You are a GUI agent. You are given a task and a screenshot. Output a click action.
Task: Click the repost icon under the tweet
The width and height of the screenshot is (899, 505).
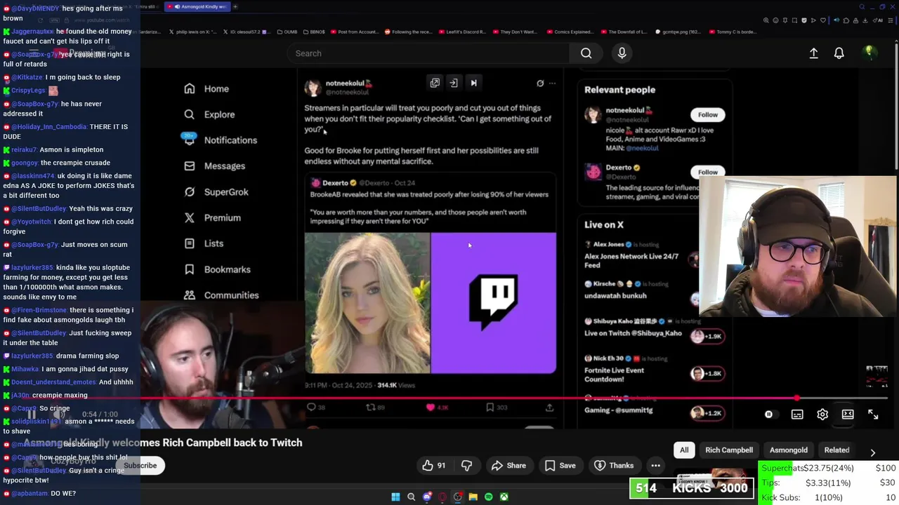(x=370, y=408)
